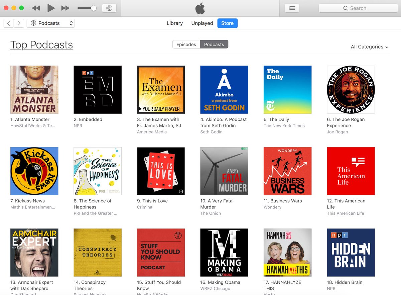Open This is Love artwork

coord(161,171)
